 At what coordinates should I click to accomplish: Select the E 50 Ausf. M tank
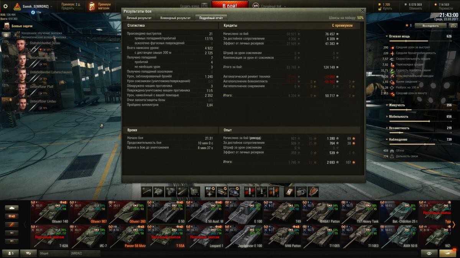click(x=205, y=212)
